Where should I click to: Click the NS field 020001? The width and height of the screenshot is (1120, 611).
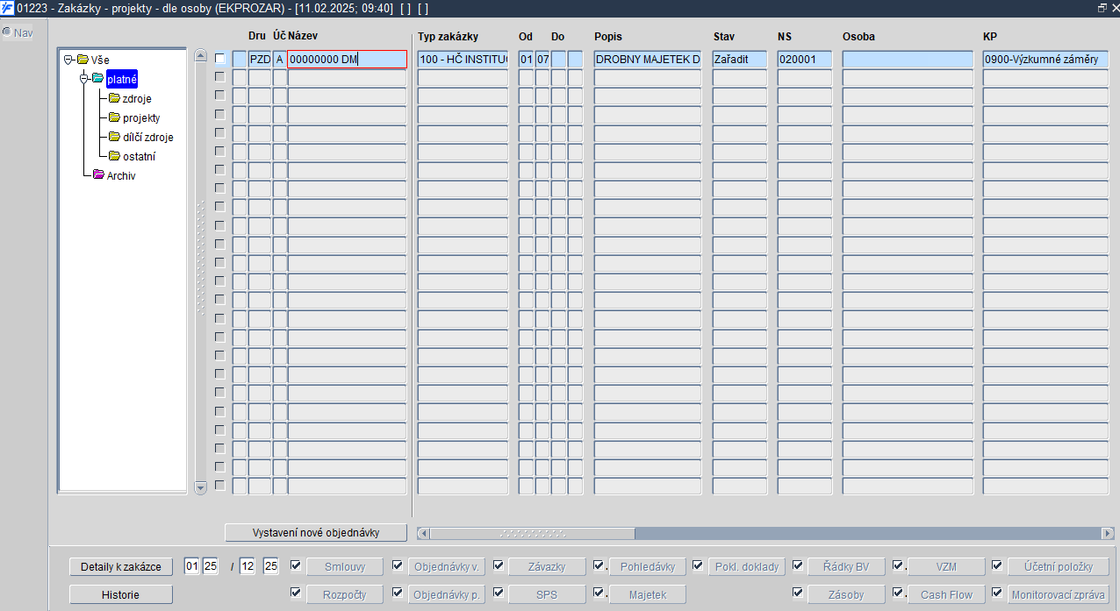tap(804, 59)
